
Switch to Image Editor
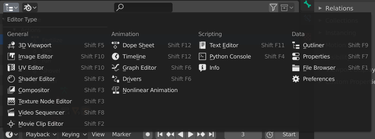click(x=56, y=56)
